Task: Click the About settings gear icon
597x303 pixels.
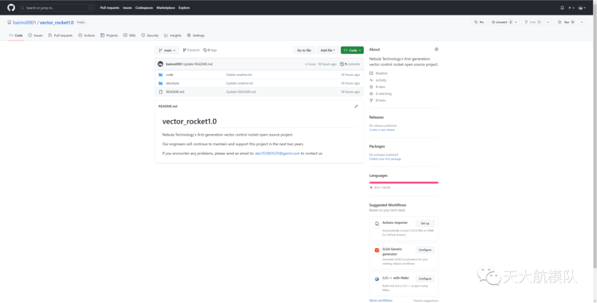Action: coord(436,50)
